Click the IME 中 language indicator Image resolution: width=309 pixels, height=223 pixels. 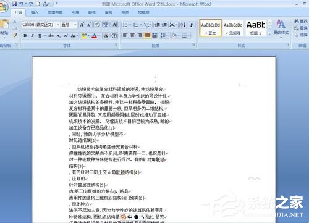click(130, 217)
